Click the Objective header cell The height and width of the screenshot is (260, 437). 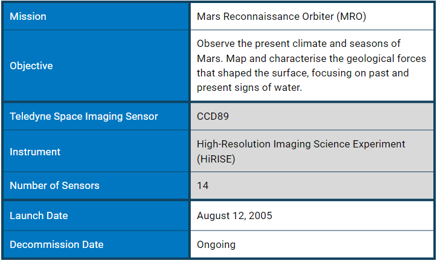pyautogui.click(x=96, y=66)
